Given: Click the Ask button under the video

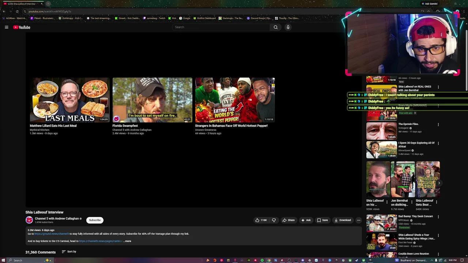Looking at the screenshot, I should tap(306, 220).
